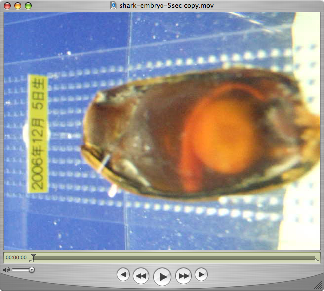Image resolution: width=324 pixels, height=291 pixels.
Task: Mute audio with the speaker icon
Action: tap(6, 270)
